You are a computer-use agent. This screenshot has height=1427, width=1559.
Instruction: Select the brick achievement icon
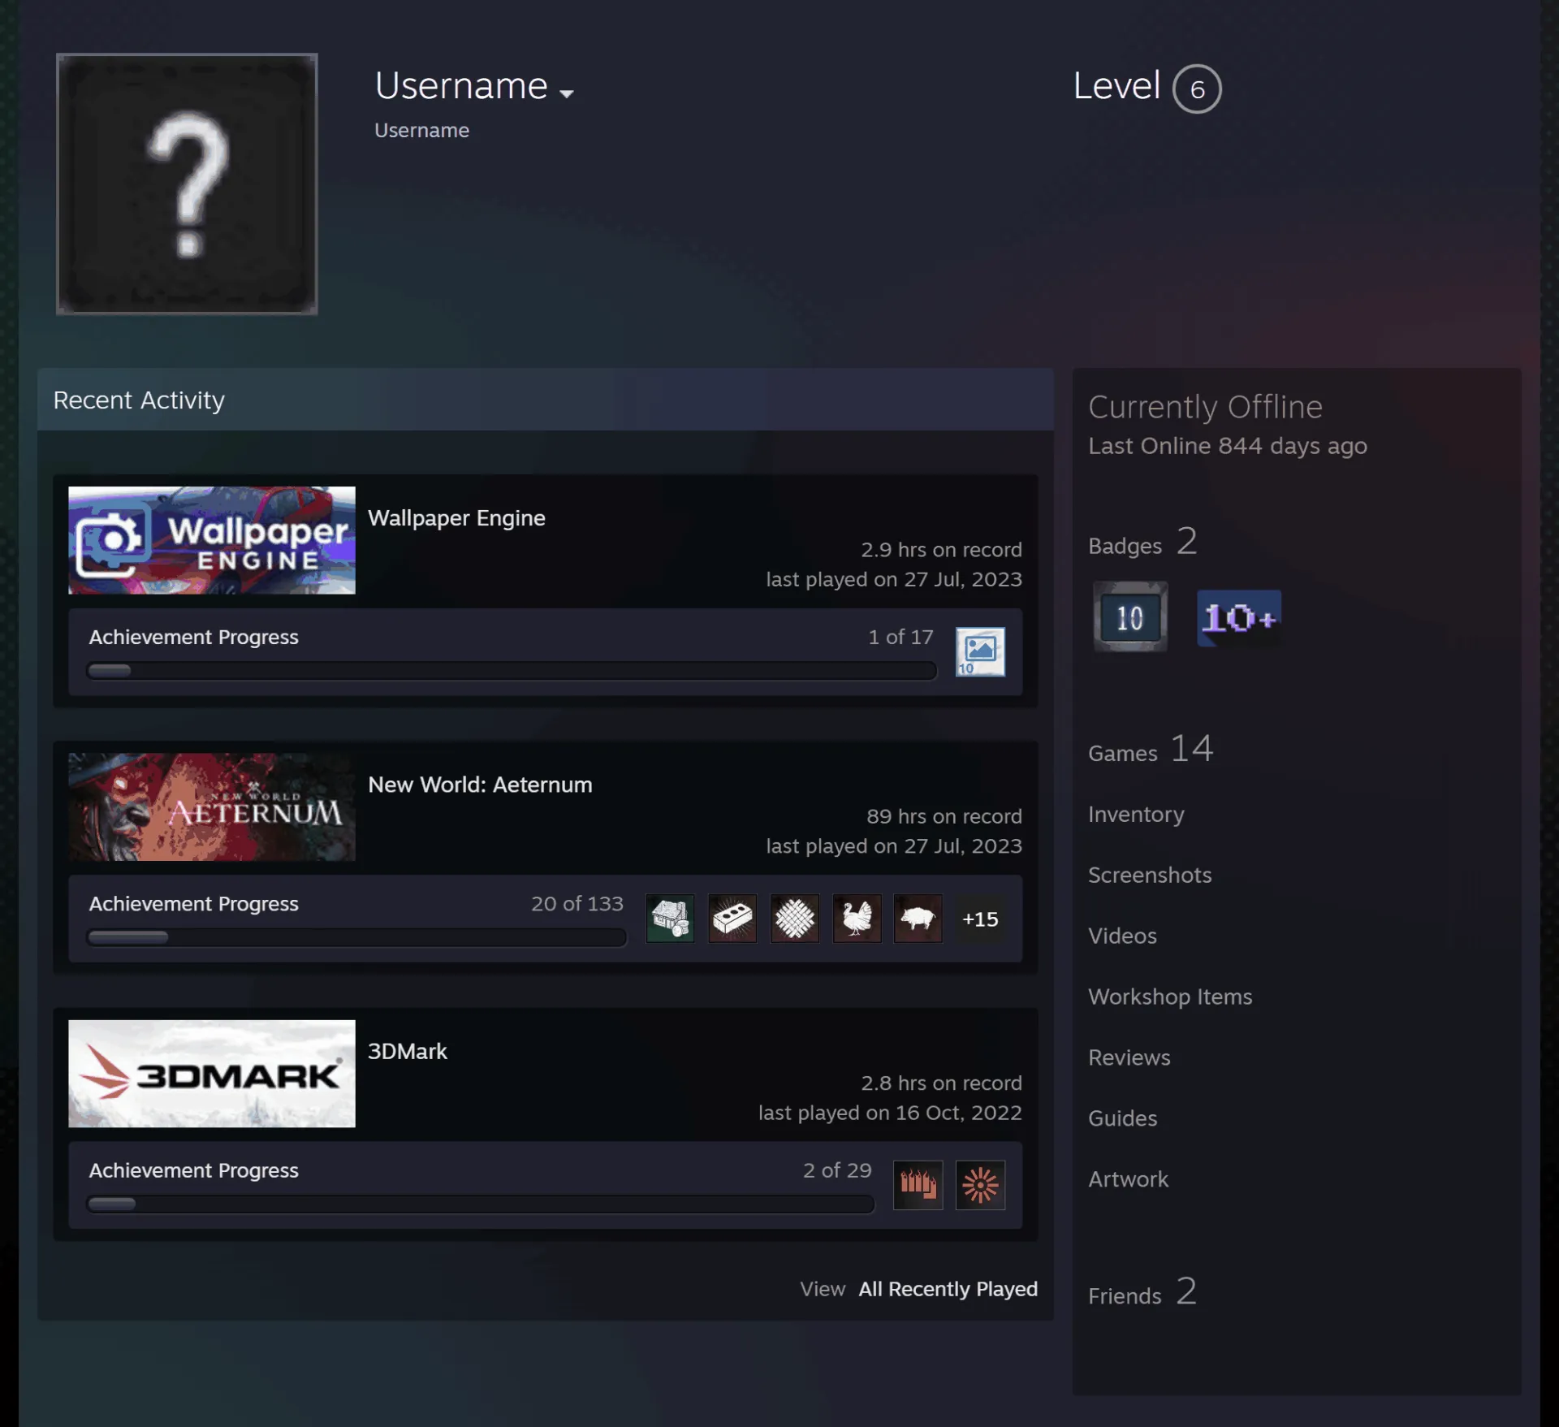click(732, 919)
